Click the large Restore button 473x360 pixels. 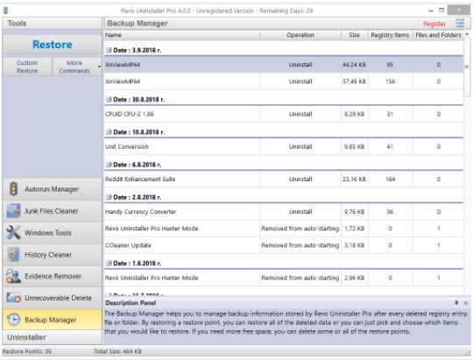pyautogui.click(x=53, y=45)
